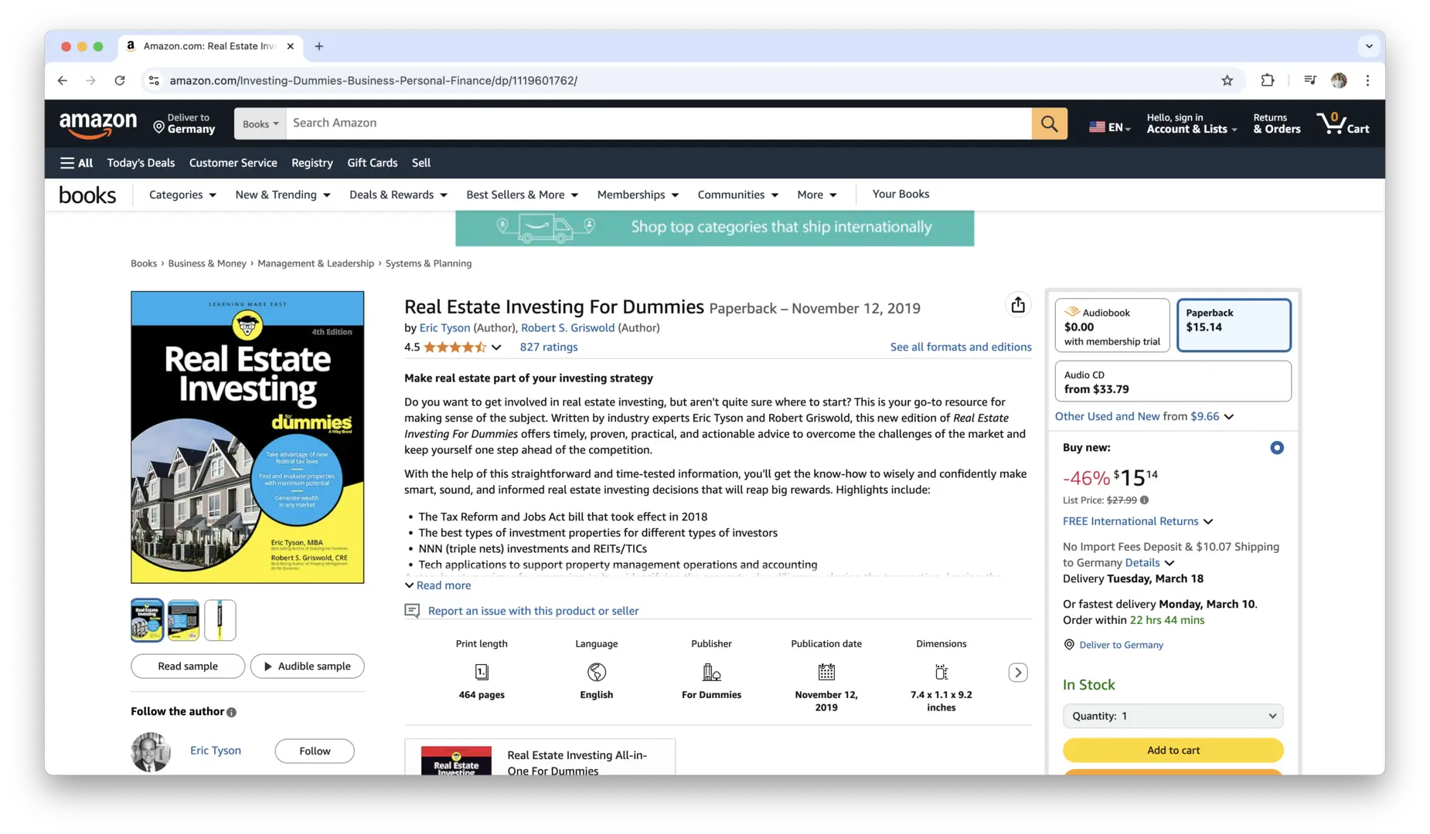
Task: Bookmark this page with the star icon
Action: click(1227, 80)
